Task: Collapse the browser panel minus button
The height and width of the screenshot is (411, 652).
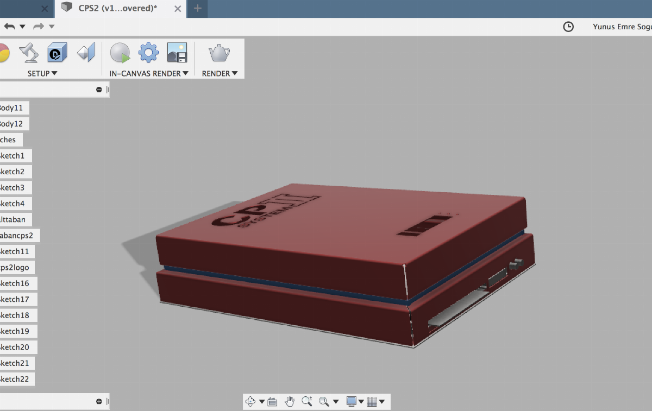Action: coord(99,90)
